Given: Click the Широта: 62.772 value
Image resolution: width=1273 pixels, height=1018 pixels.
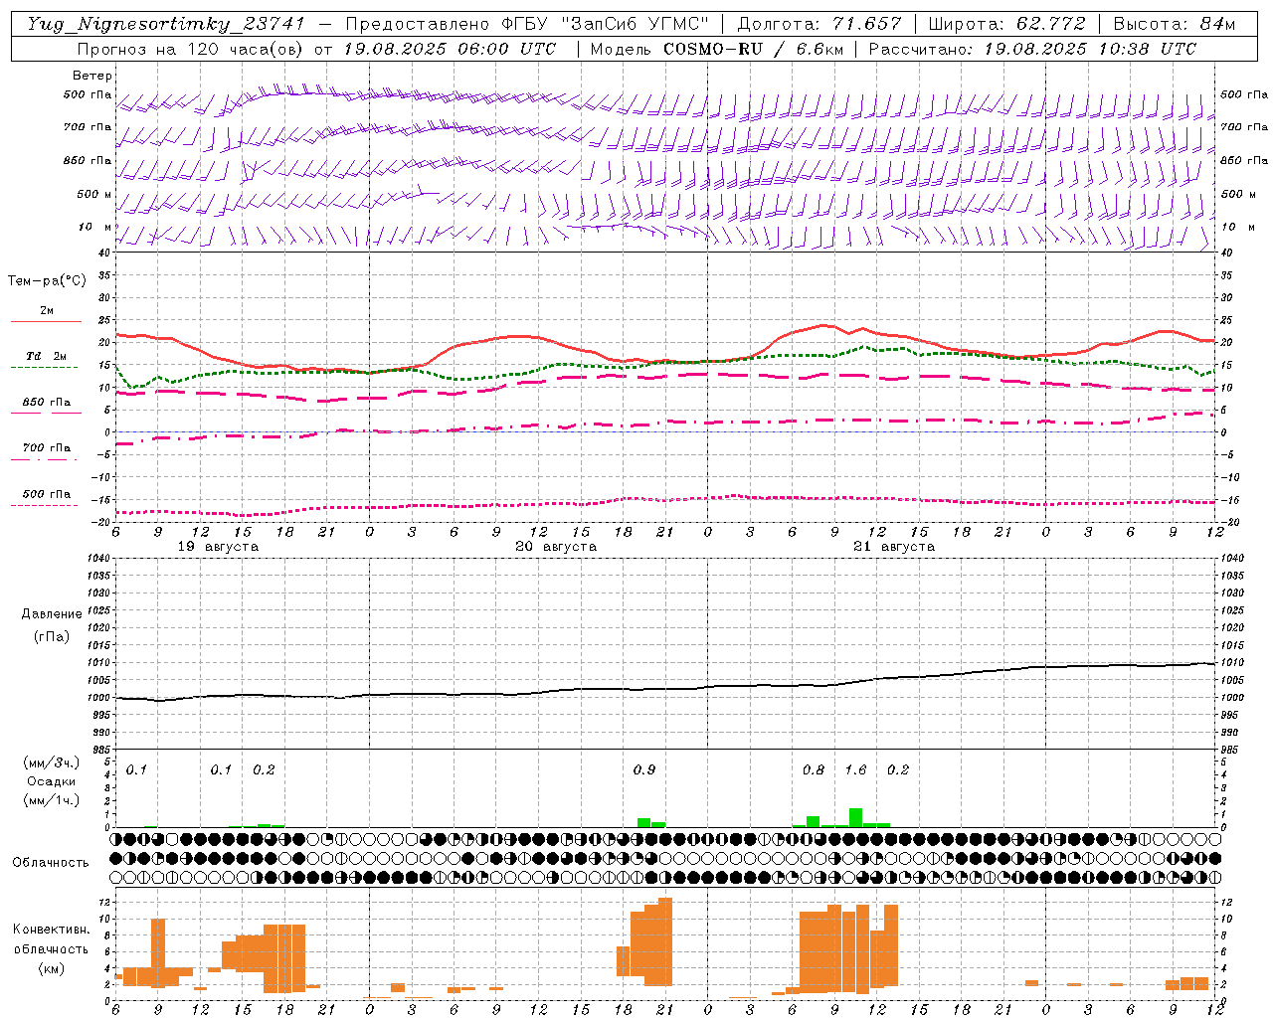Looking at the screenshot, I should point(1006,24).
